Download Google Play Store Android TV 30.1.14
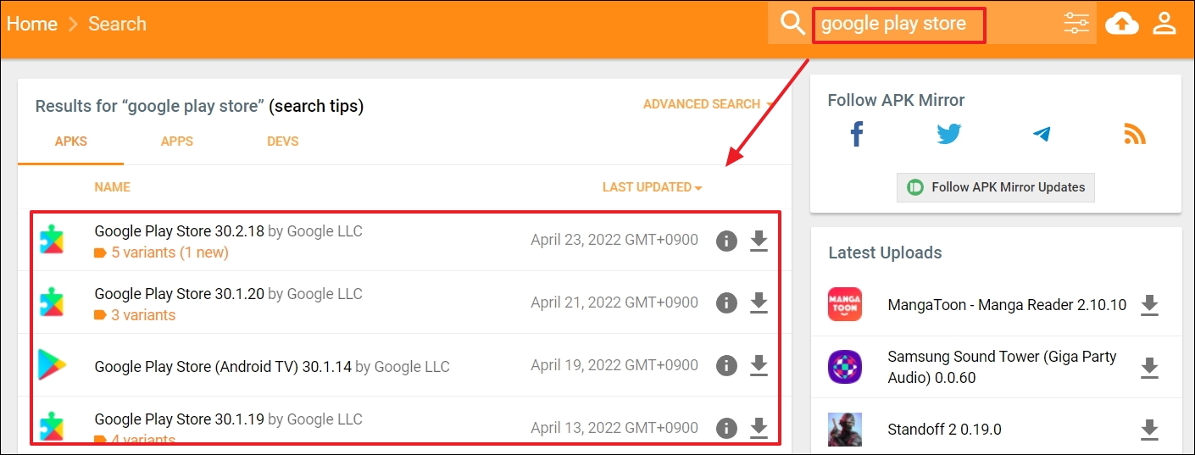 tap(759, 365)
